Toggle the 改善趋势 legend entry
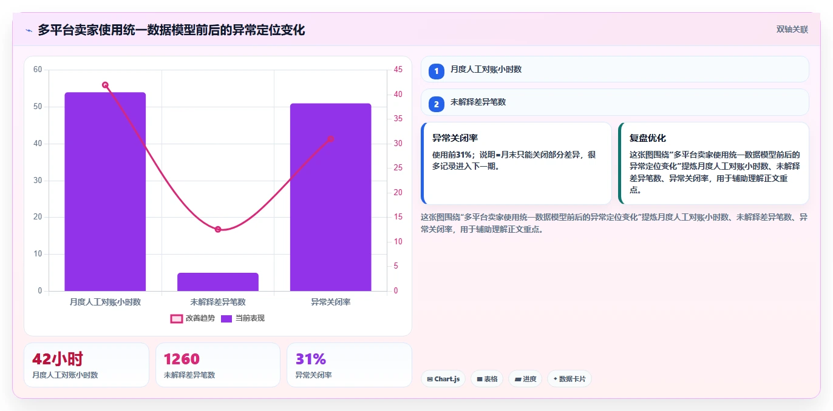This screenshot has width=833, height=411. [x=192, y=318]
